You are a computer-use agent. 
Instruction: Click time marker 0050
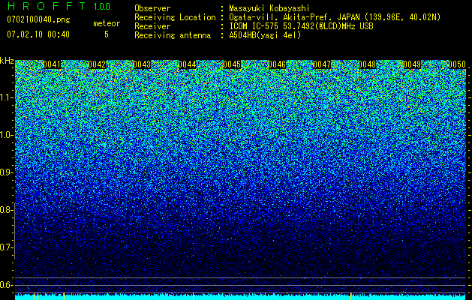[457, 64]
